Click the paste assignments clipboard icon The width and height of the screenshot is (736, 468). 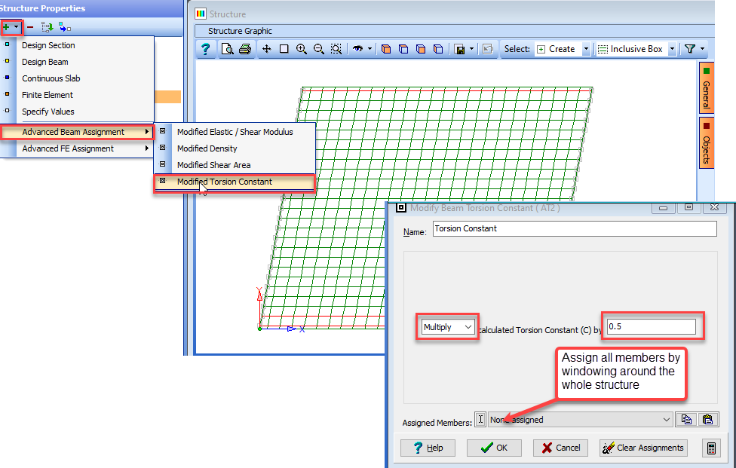pos(708,419)
